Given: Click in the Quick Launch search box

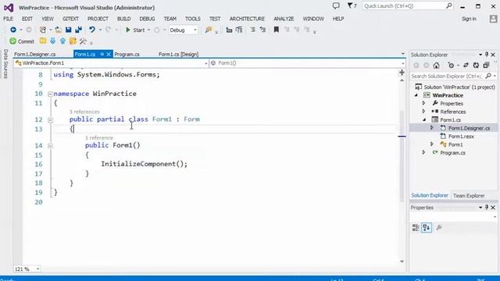Looking at the screenshot, I should (x=408, y=5).
